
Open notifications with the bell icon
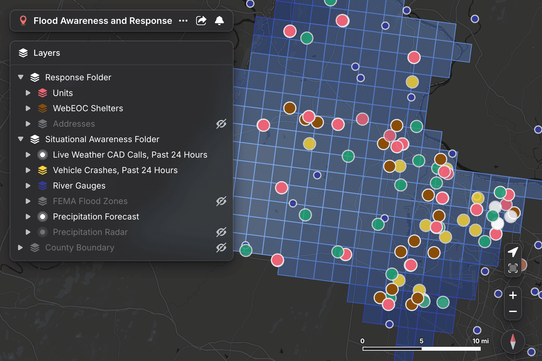point(219,21)
